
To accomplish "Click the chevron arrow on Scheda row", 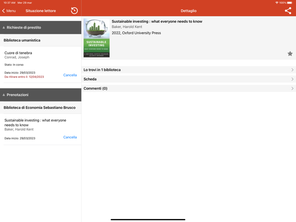I will pos(292,79).
